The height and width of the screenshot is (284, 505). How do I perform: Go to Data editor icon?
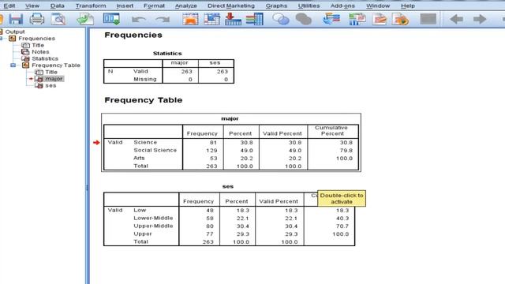coord(190,19)
